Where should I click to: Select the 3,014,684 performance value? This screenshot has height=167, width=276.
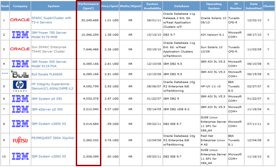[x=91, y=124]
